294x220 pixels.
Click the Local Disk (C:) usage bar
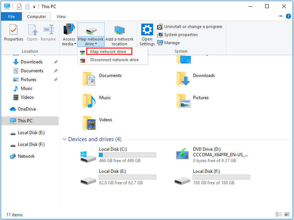coord(127,155)
